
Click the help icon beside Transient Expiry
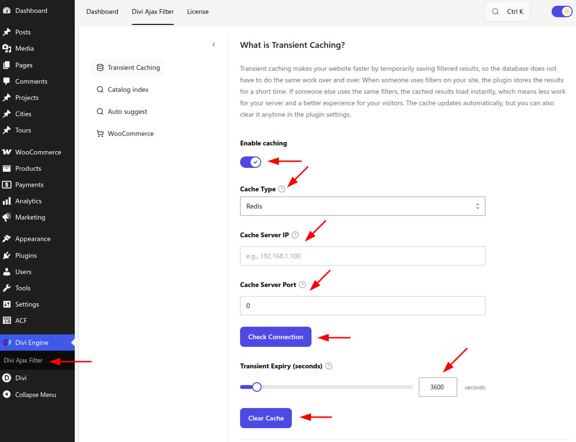[329, 366]
